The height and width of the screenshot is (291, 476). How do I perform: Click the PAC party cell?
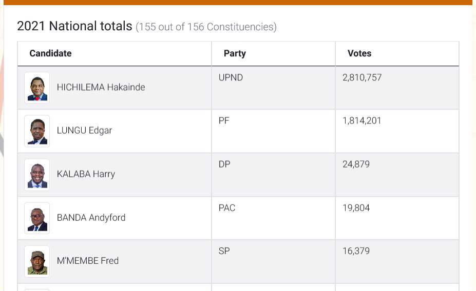(x=226, y=207)
